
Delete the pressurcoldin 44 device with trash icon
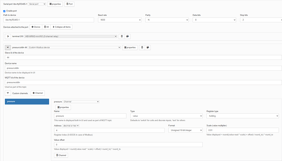click(142, 48)
